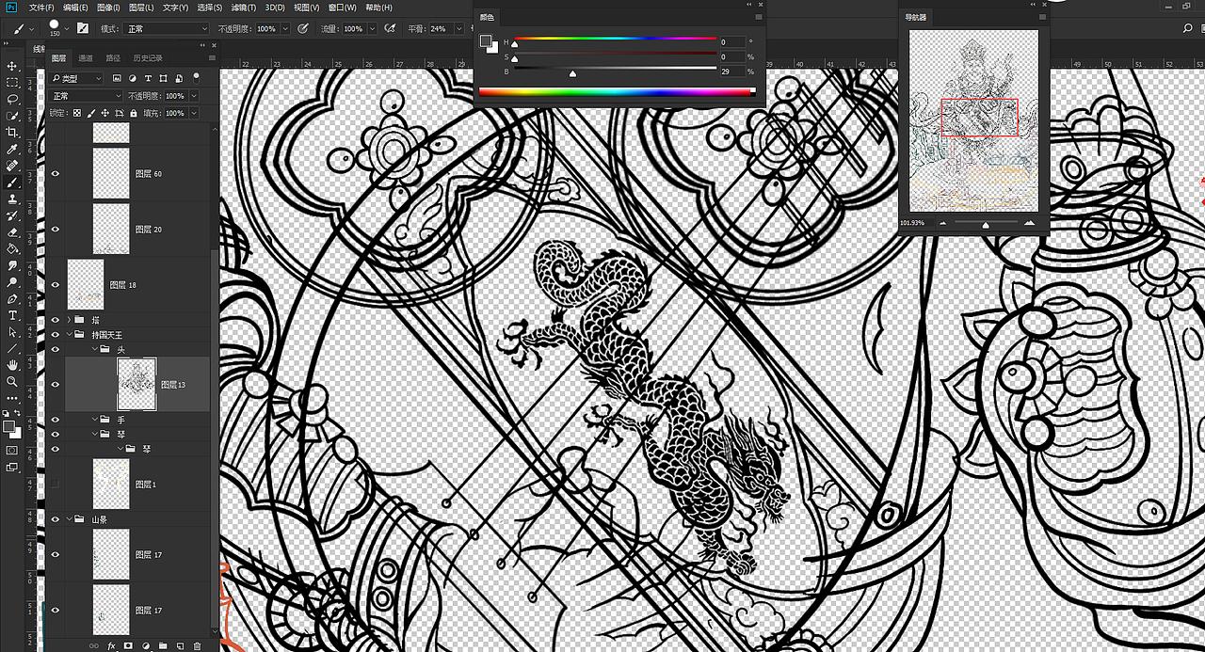Collapse the 头 folder
1205x652 pixels.
click(x=94, y=349)
